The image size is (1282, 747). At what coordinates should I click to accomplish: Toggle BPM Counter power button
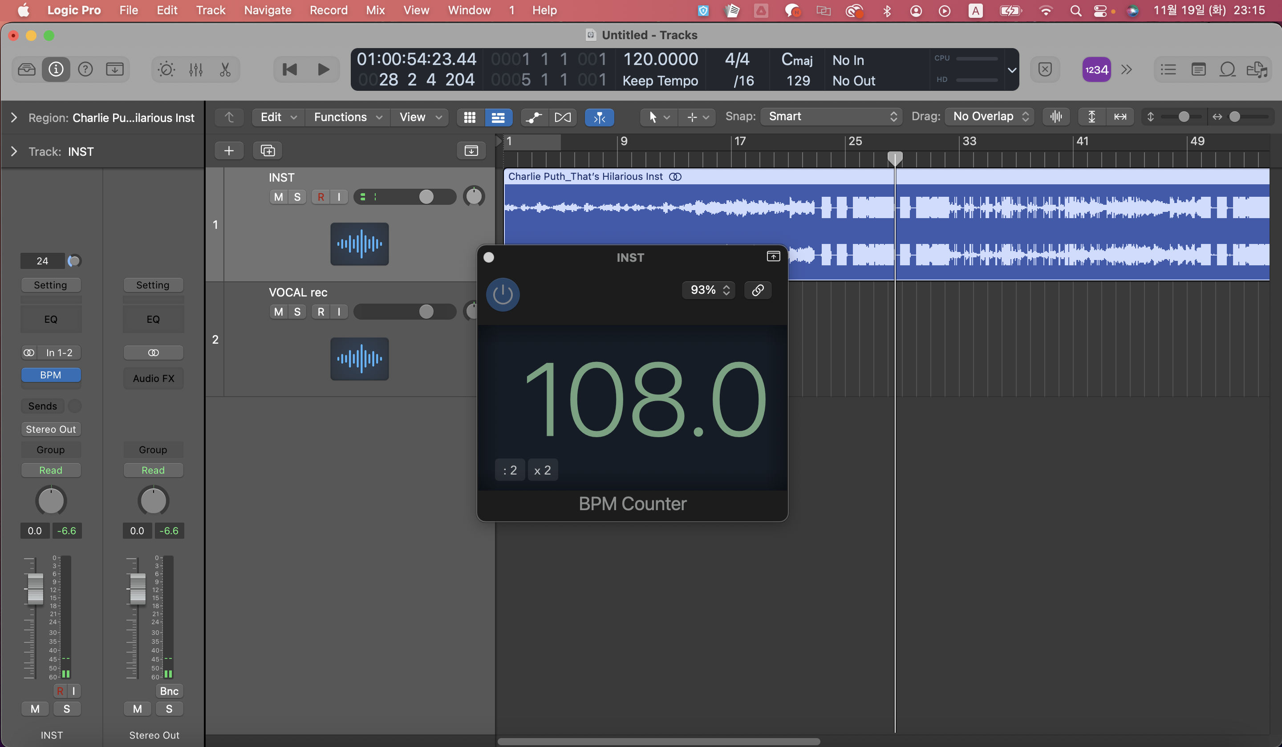pyautogui.click(x=503, y=294)
